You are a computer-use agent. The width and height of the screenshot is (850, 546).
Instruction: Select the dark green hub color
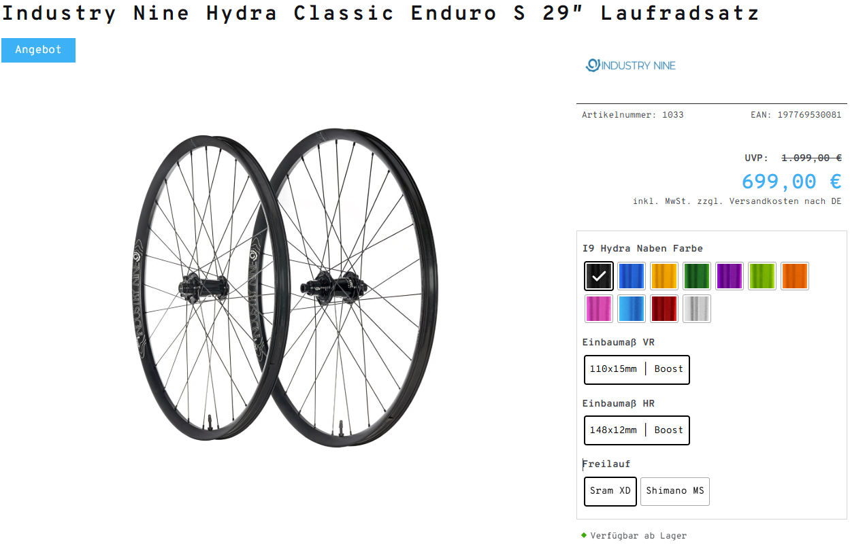(x=697, y=276)
